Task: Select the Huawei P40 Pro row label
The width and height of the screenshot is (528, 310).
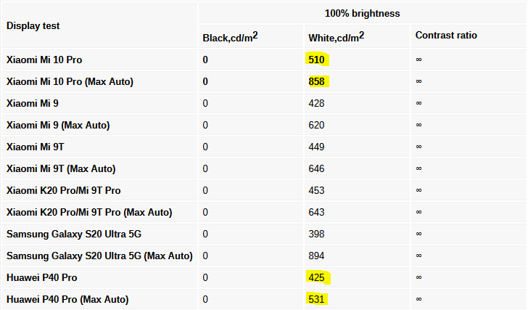Action: click(42, 277)
